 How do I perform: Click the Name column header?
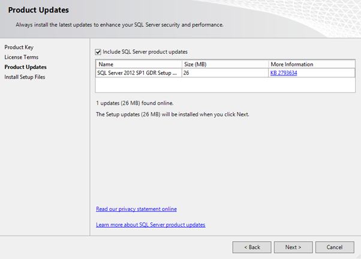tap(139, 64)
